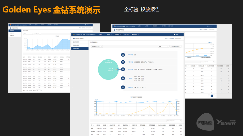Viewport: 243px width, 136px height.
Task: Sort by 注册数 column in front window table
Action: point(180,125)
